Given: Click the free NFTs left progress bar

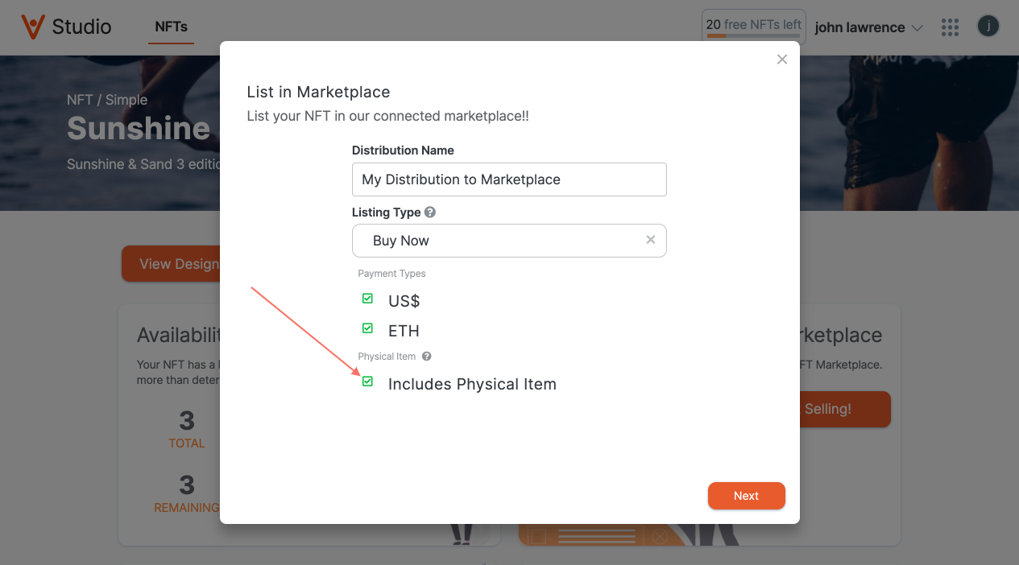Looking at the screenshot, I should (x=754, y=36).
